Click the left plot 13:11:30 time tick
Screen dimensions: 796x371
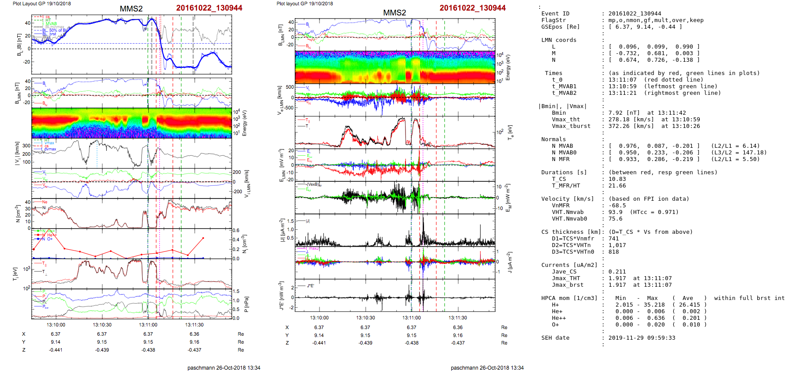[x=195, y=325]
